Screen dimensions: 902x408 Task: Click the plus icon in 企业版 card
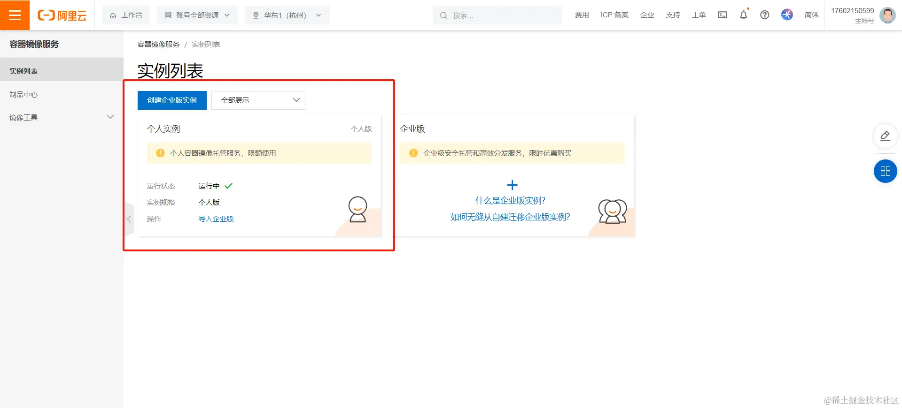coord(512,185)
